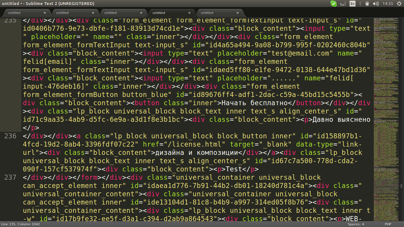Click the Line 235, Column 1042 status text

[21, 224]
